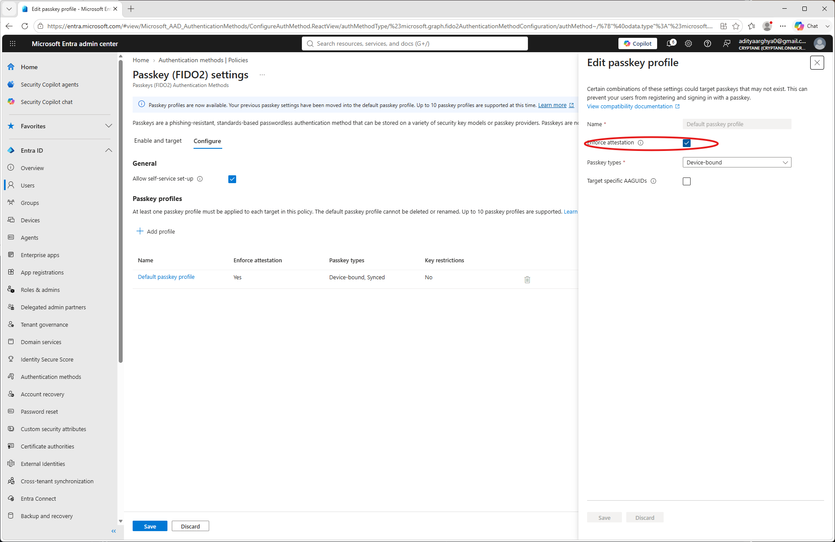835x542 pixels.
Task: Click the browser Back arrow
Action: pyautogui.click(x=9, y=26)
